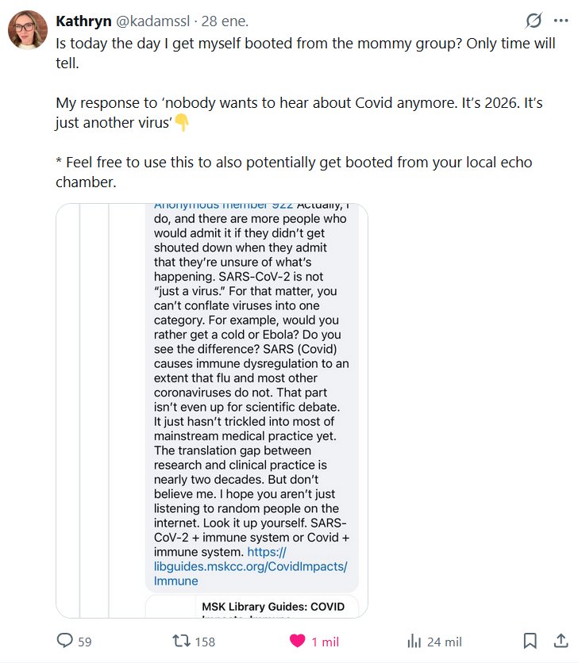
Task: Open Kathryn's profile picture
Action: pyautogui.click(x=28, y=30)
